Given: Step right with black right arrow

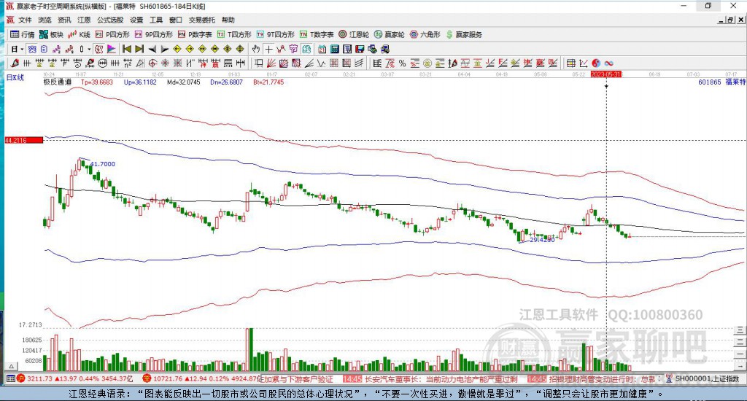Looking at the screenshot, I should [164, 49].
